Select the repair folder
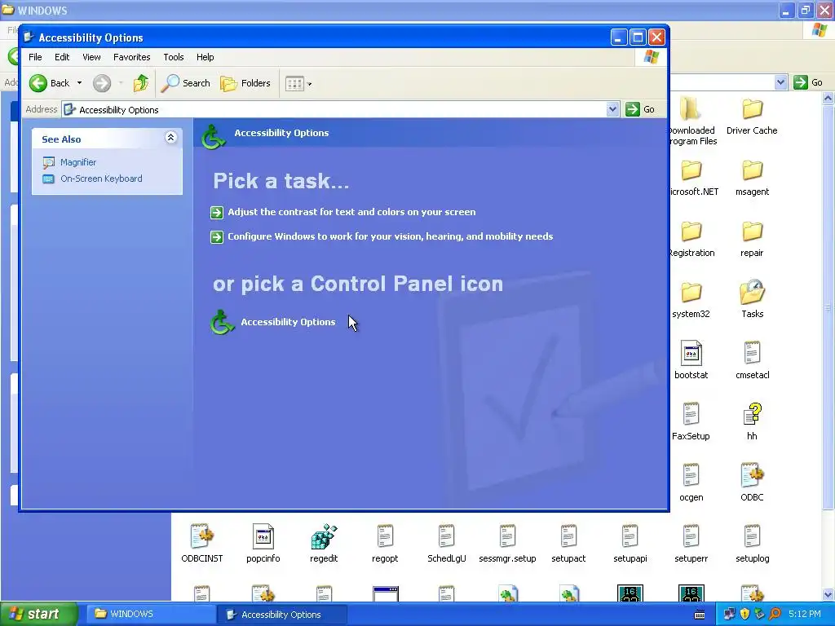Screen dimensions: 835x626 (x=752, y=239)
